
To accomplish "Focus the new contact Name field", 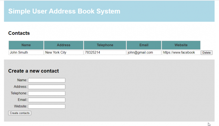I will [x=47, y=80].
